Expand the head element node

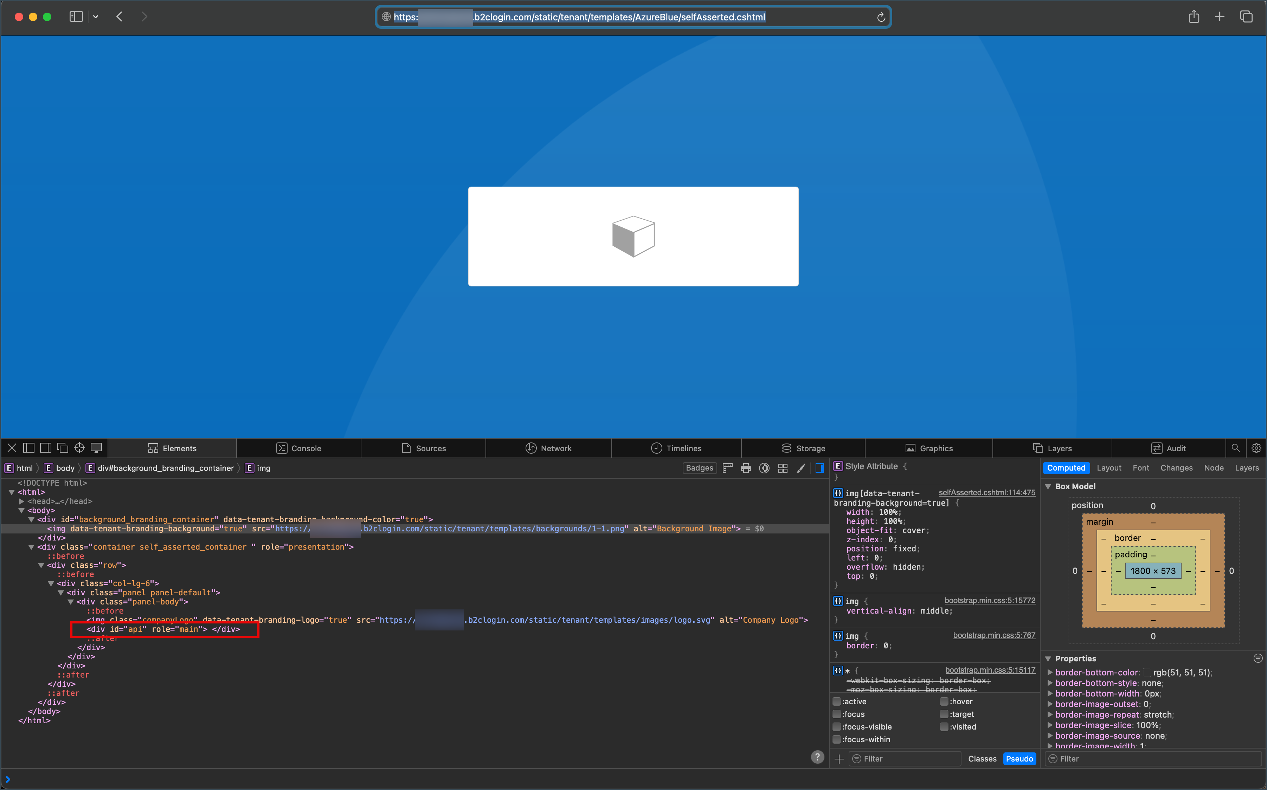coord(21,501)
